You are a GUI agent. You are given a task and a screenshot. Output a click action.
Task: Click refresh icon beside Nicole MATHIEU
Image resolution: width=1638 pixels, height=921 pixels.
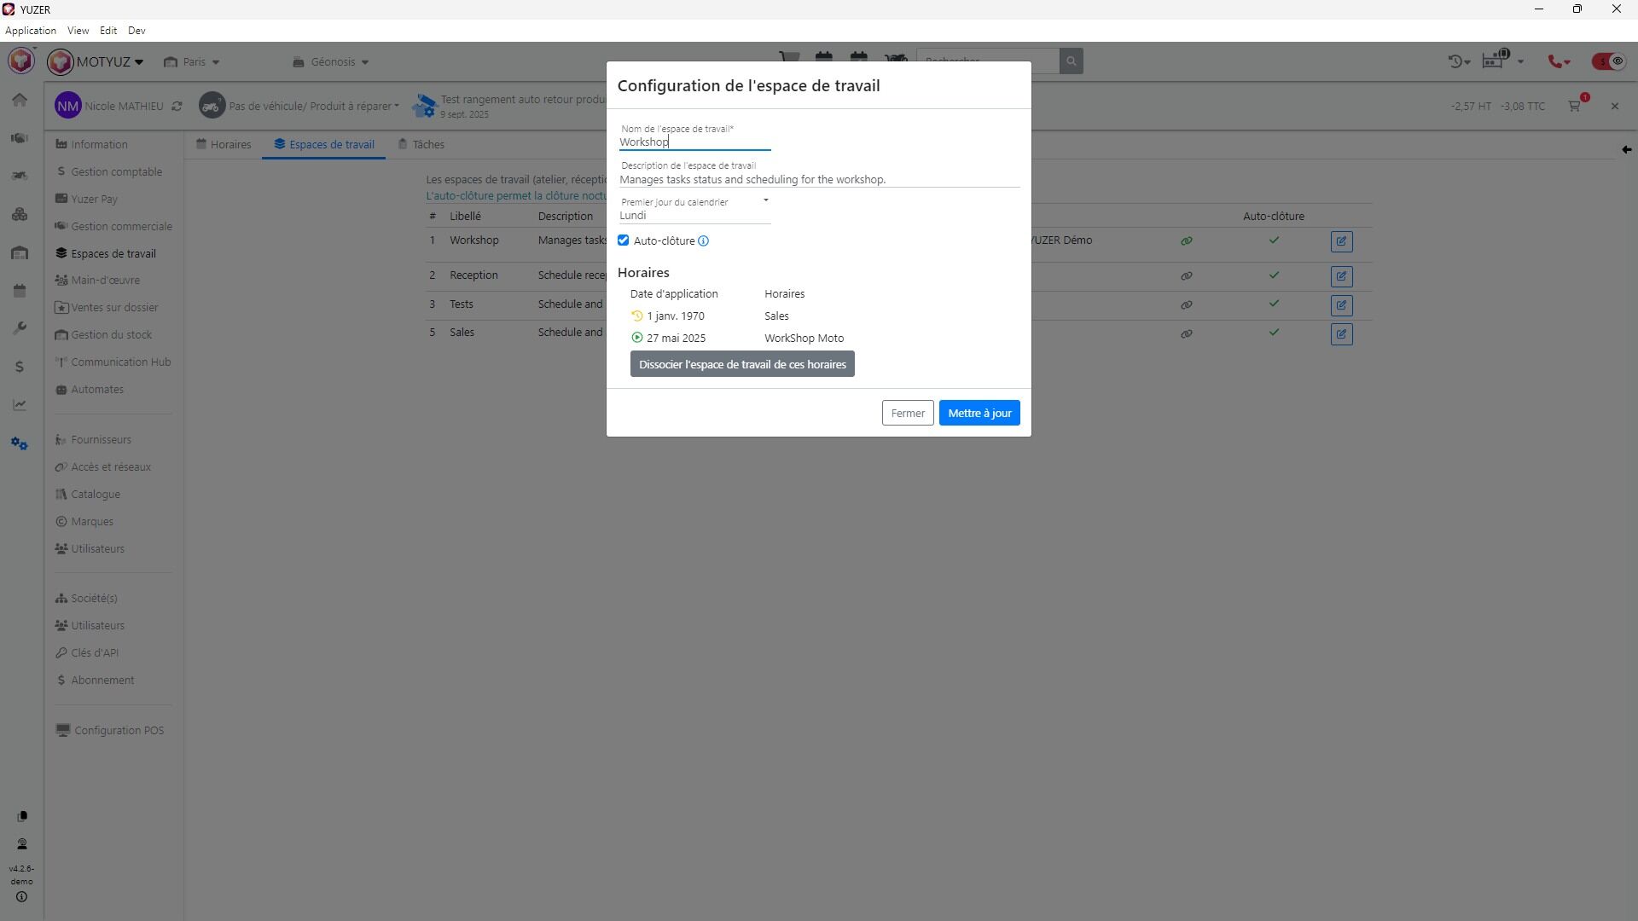(177, 107)
